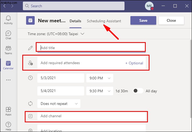
Task: Open the ME profile avatar
Action: pos(149,6)
